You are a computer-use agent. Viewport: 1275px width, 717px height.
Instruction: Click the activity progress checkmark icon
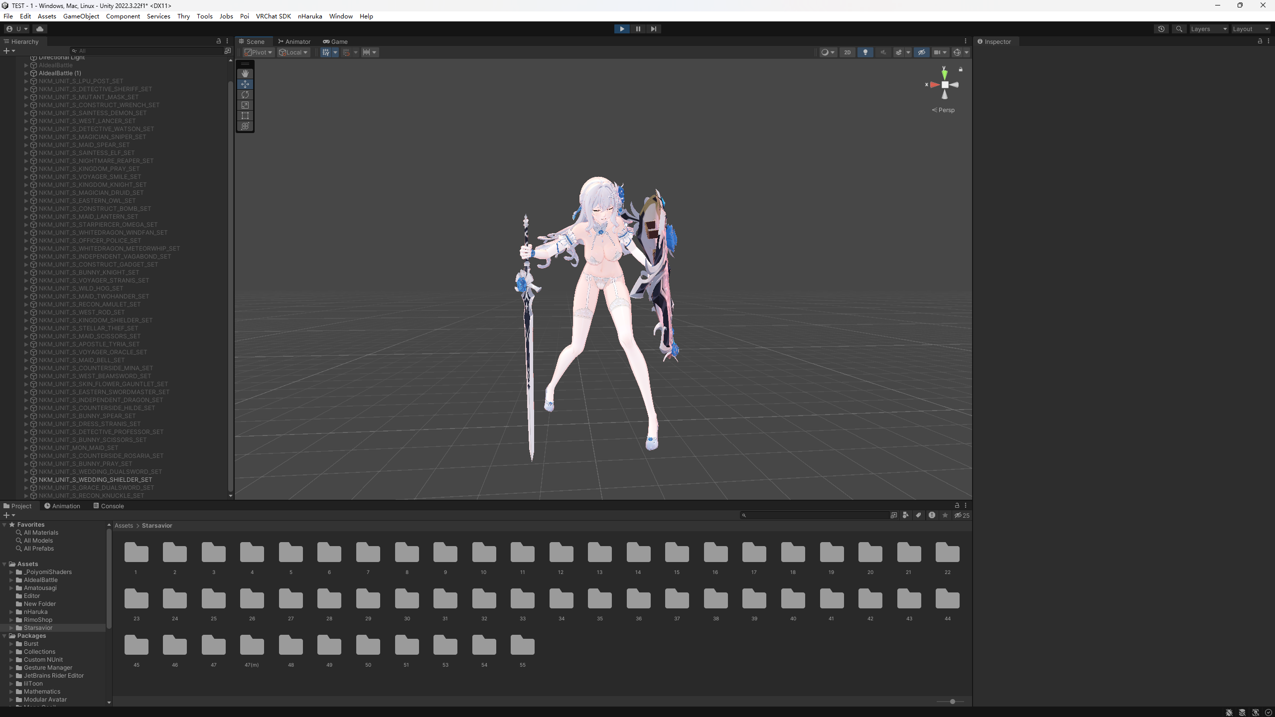point(1269,713)
